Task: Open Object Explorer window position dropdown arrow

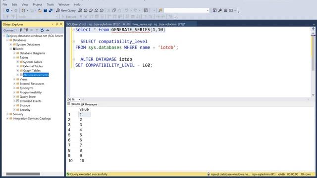Action: [53, 24]
